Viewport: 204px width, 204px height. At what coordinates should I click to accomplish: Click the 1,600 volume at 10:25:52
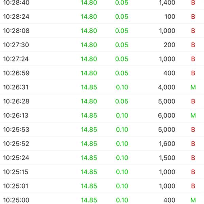pyautogui.click(x=167, y=144)
